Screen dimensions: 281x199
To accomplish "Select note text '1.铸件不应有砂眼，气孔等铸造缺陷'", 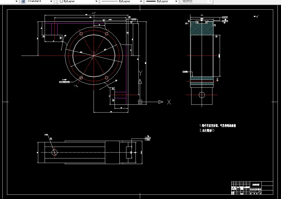I will click(x=218, y=126).
